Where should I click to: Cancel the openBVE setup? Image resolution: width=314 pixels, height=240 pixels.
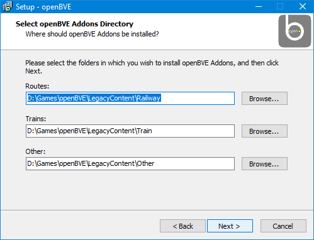[283, 226]
